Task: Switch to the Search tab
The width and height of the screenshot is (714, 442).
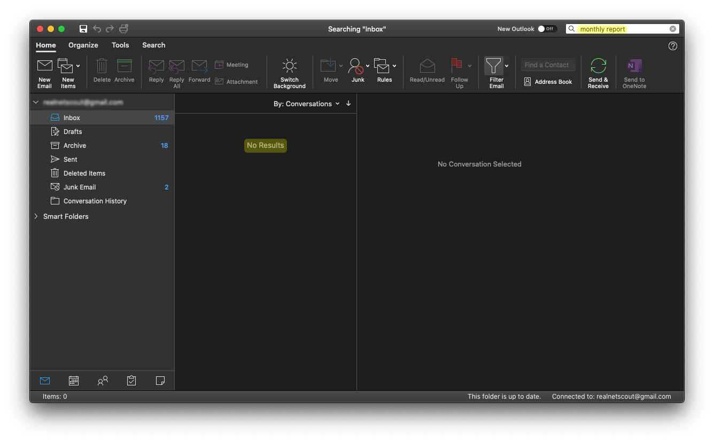Action: tap(154, 45)
